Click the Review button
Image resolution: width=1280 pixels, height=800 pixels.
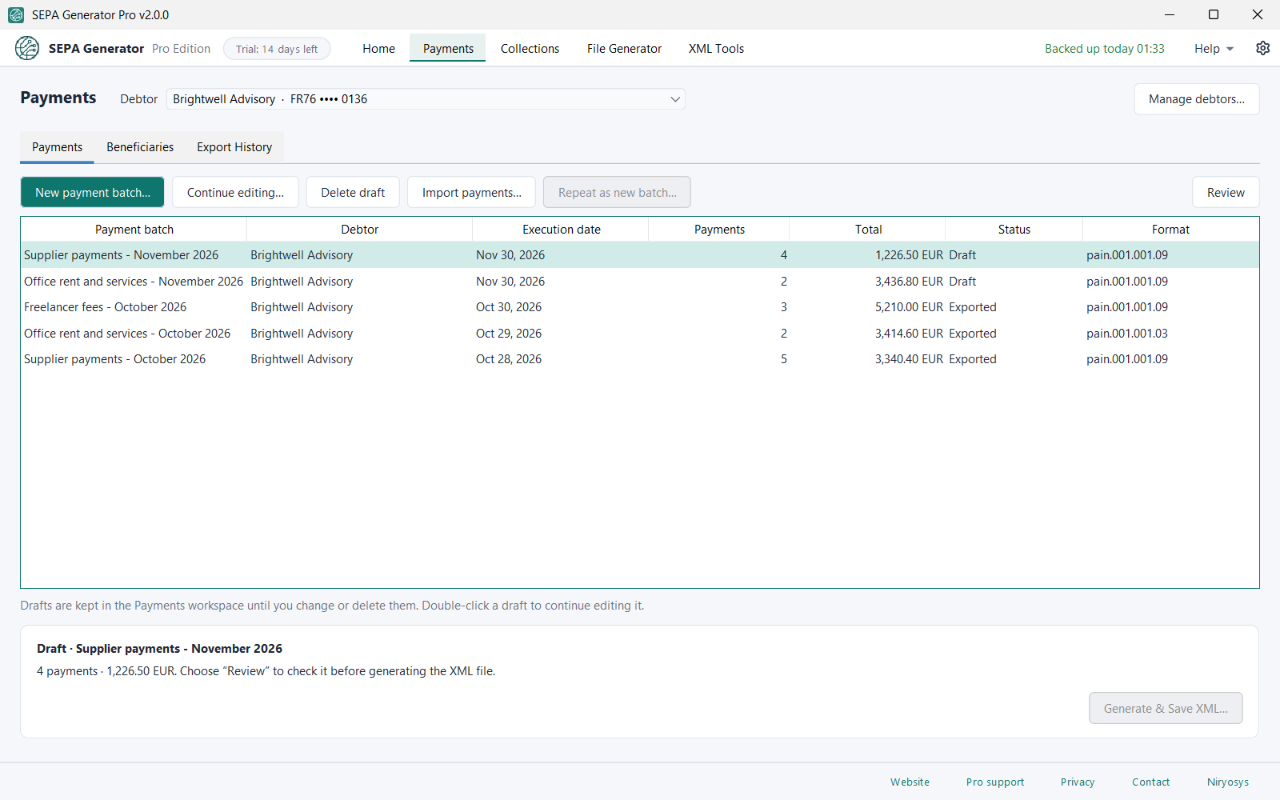coord(1226,192)
